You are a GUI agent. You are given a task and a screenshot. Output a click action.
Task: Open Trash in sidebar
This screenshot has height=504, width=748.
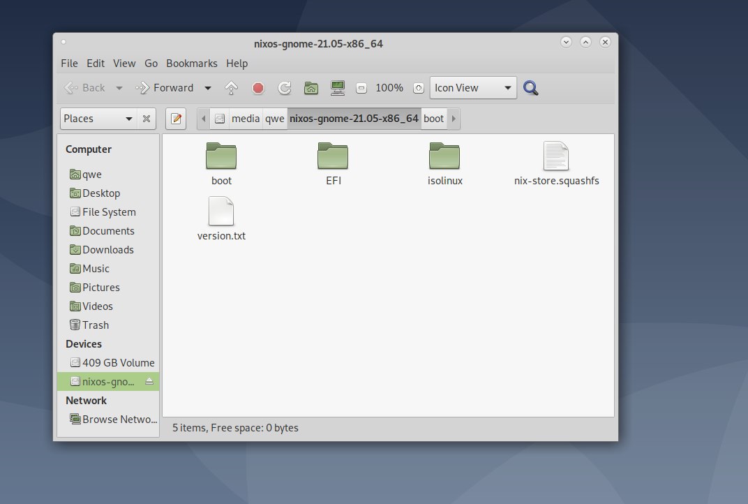tap(108, 325)
